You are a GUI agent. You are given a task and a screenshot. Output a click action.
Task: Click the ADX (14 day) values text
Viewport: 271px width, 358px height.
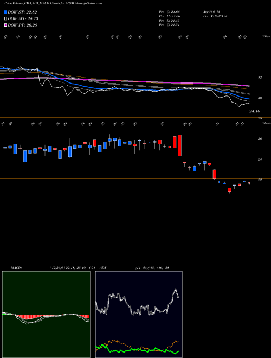click(152, 268)
